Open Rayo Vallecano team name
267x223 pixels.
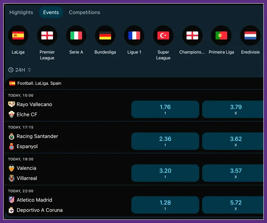tap(34, 104)
